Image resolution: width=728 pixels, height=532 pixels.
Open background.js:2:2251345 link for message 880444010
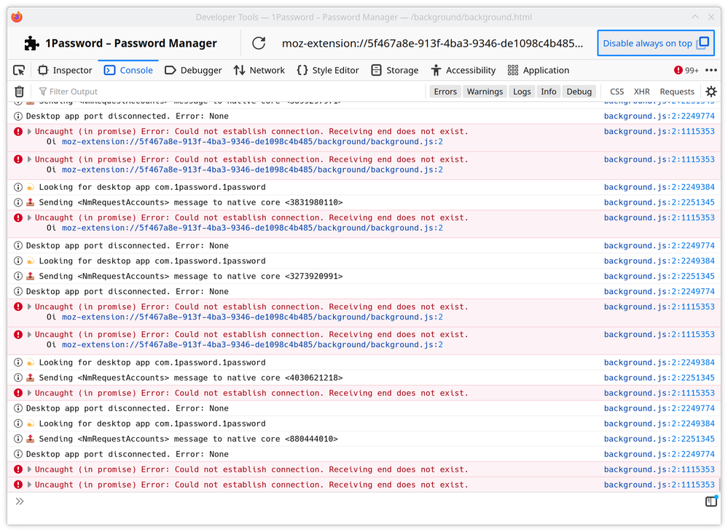pyautogui.click(x=659, y=439)
